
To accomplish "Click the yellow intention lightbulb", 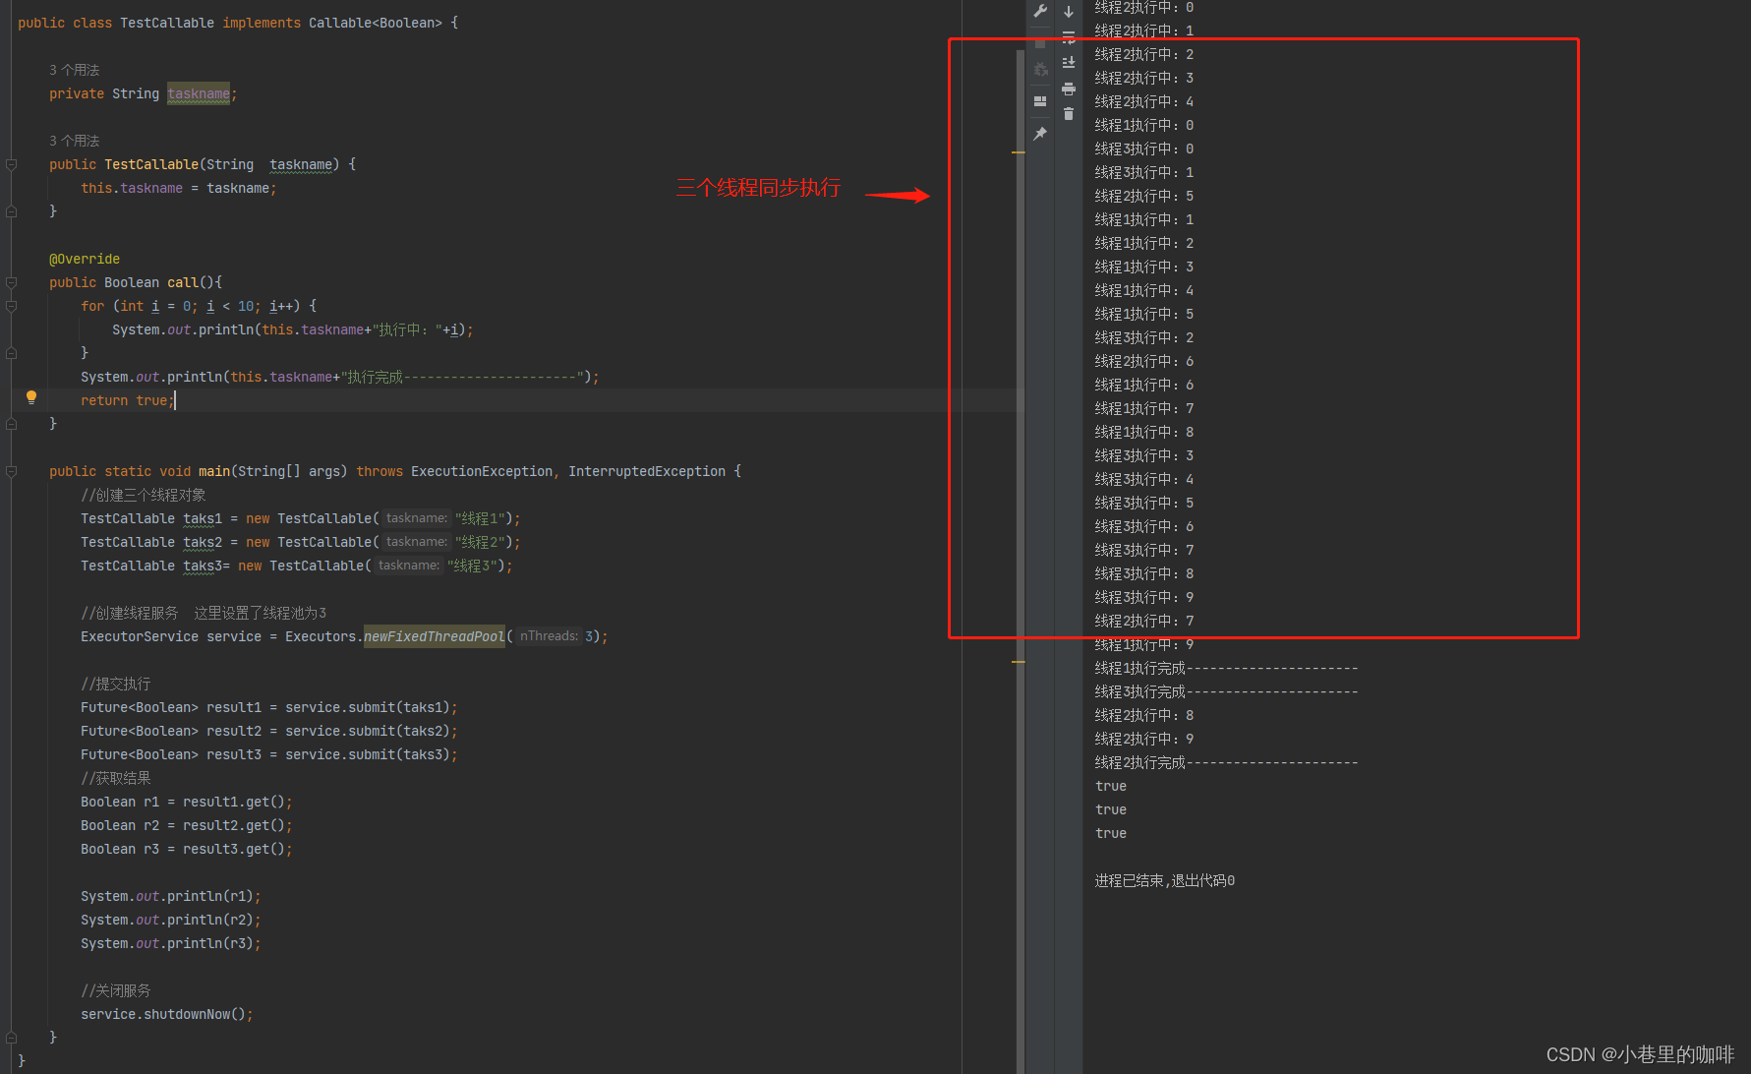I will (31, 397).
